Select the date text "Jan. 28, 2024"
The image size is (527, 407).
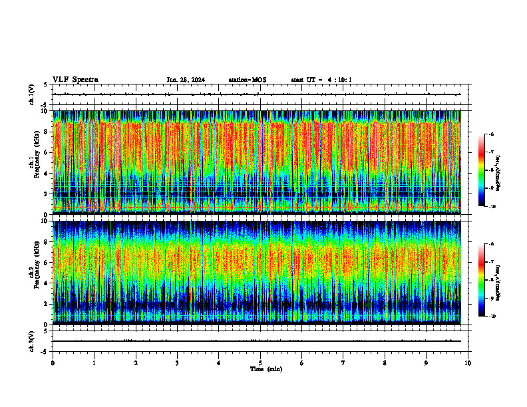click(x=186, y=80)
